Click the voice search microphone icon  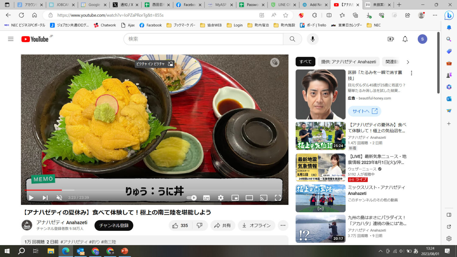tap(313, 39)
